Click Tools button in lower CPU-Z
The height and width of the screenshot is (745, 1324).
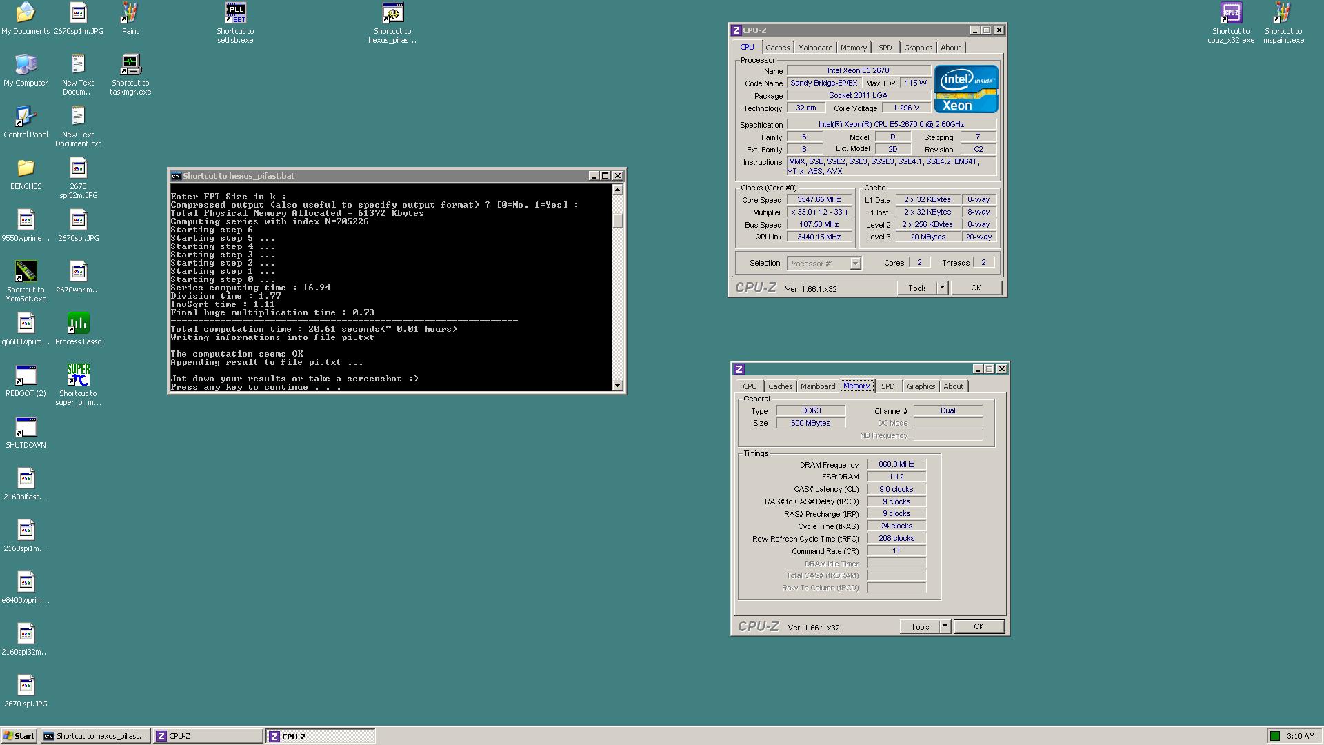[919, 626]
